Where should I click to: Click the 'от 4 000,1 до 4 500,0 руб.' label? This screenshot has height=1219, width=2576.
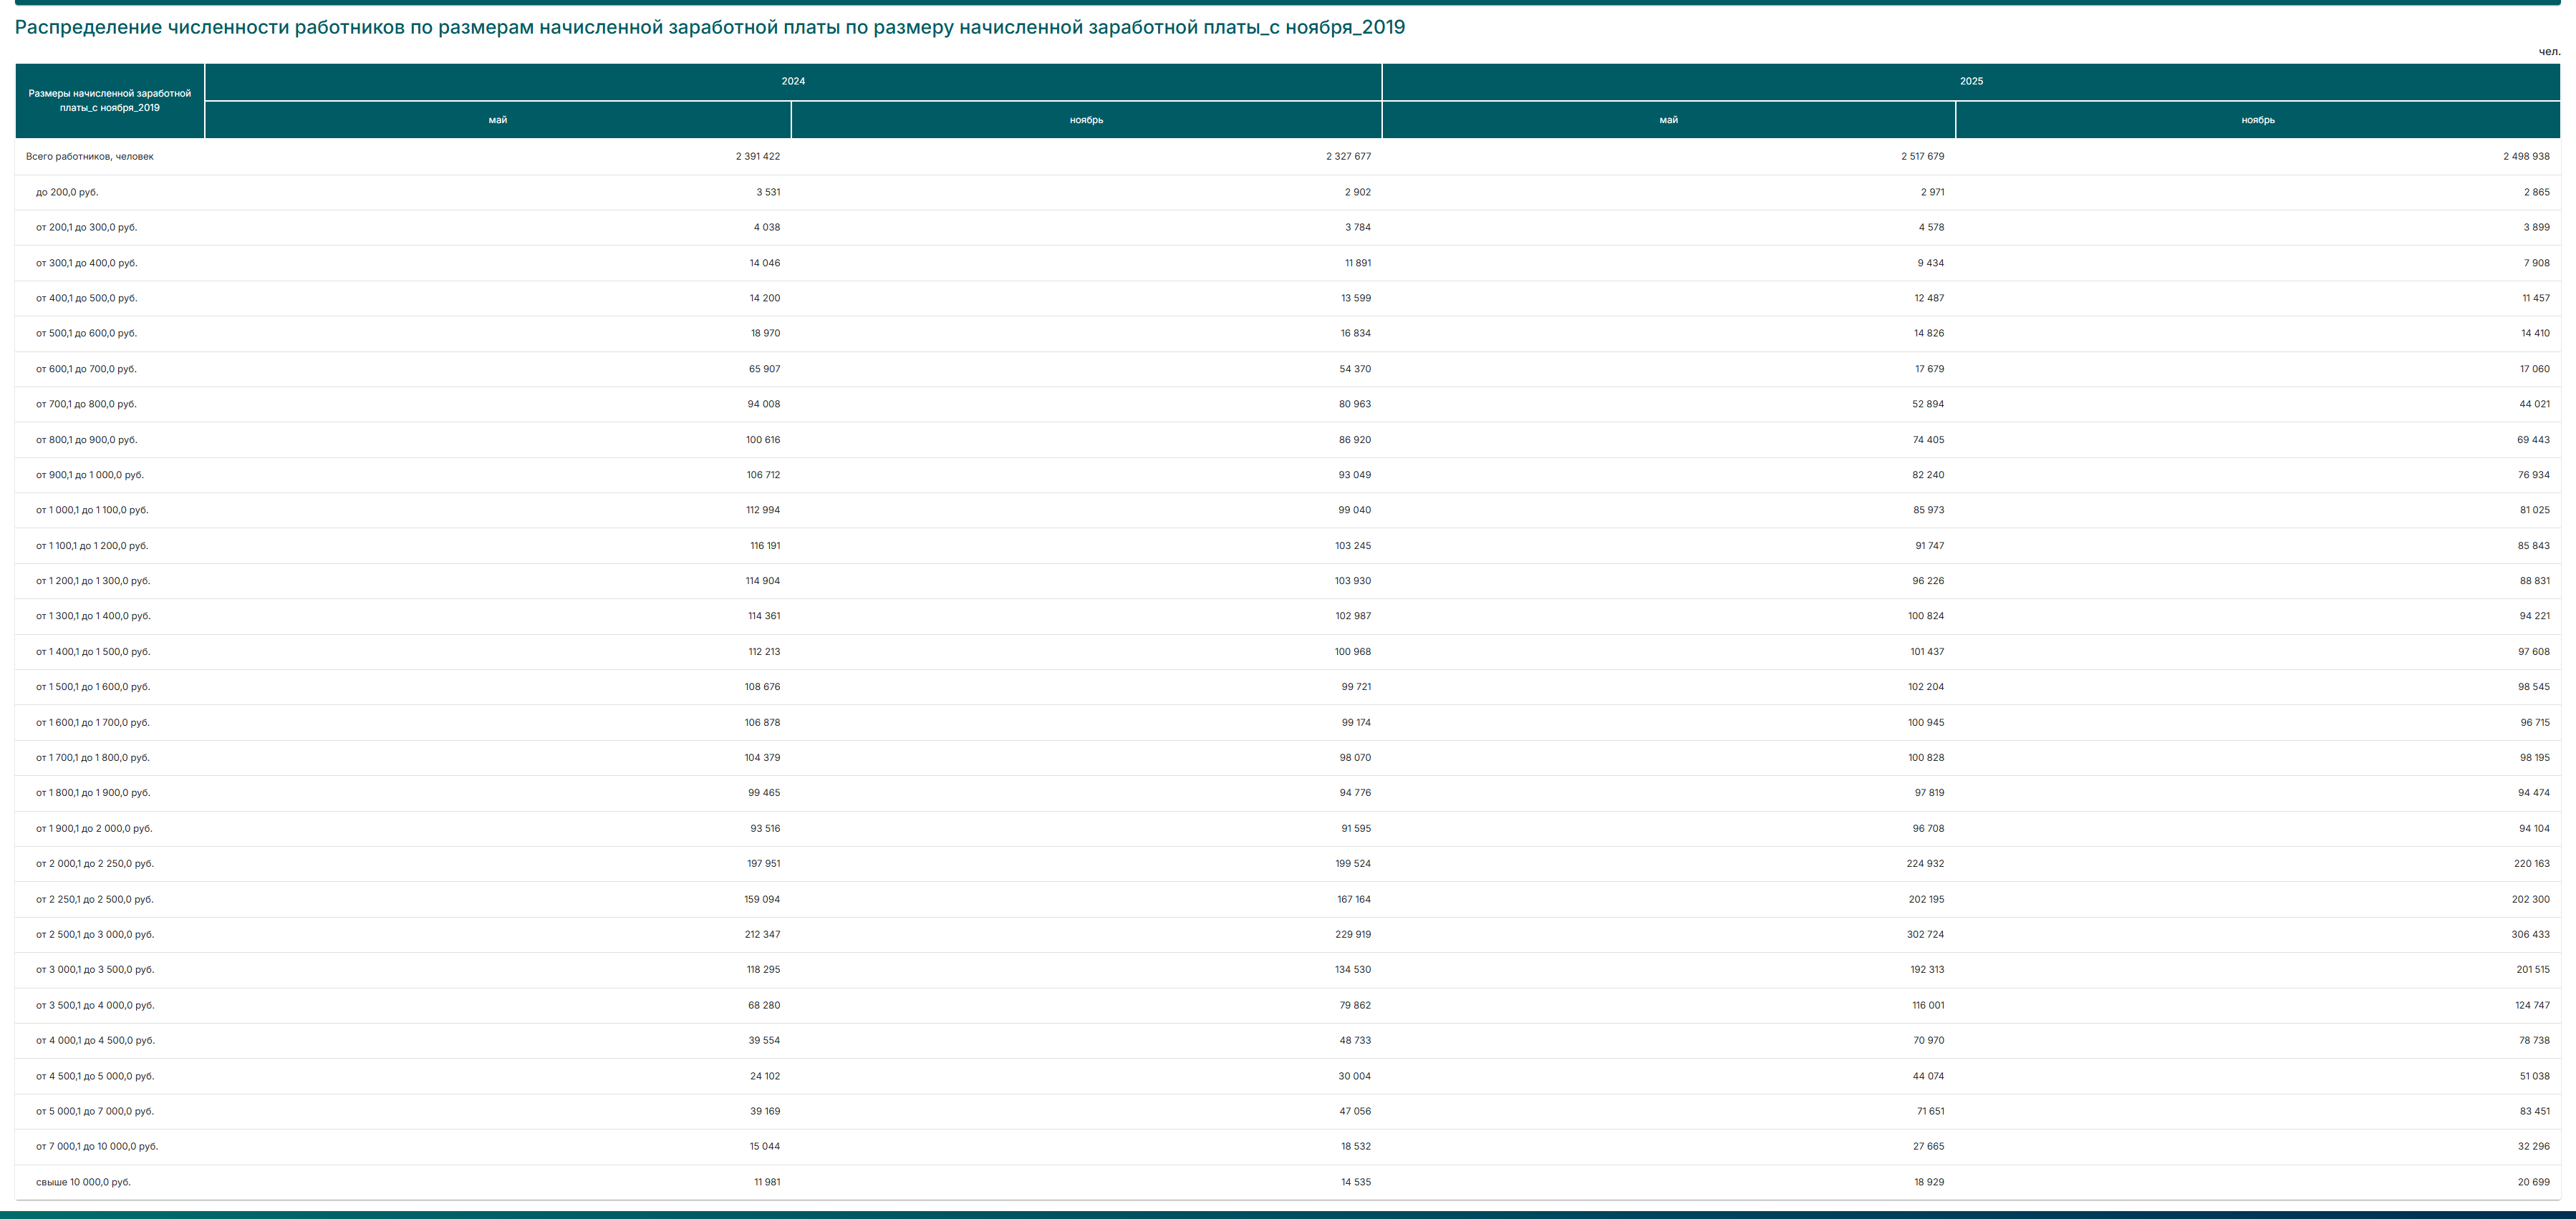coord(95,1040)
